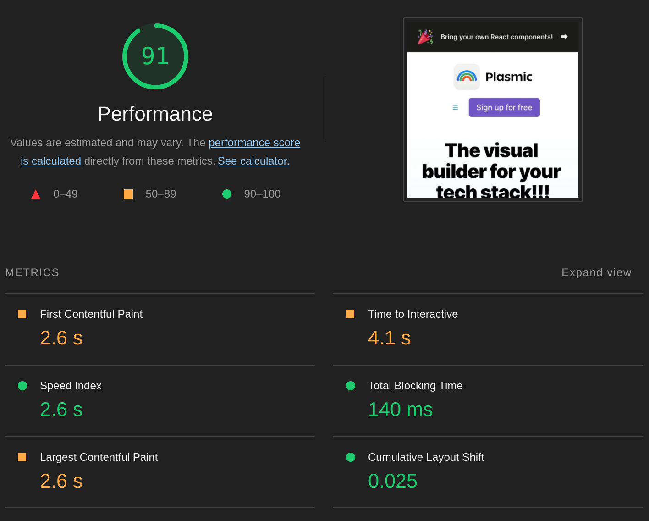This screenshot has height=521, width=649.
Task: Click the 140 ms blocking time value
Action: pyautogui.click(x=400, y=410)
